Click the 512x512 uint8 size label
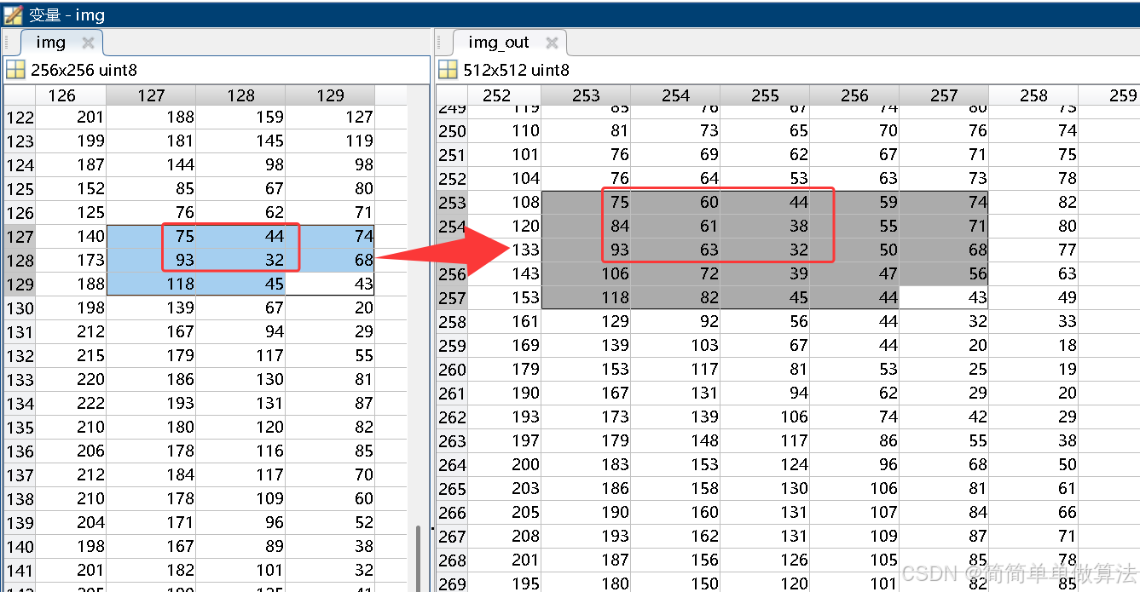The width and height of the screenshot is (1140, 592). pyautogui.click(x=516, y=70)
